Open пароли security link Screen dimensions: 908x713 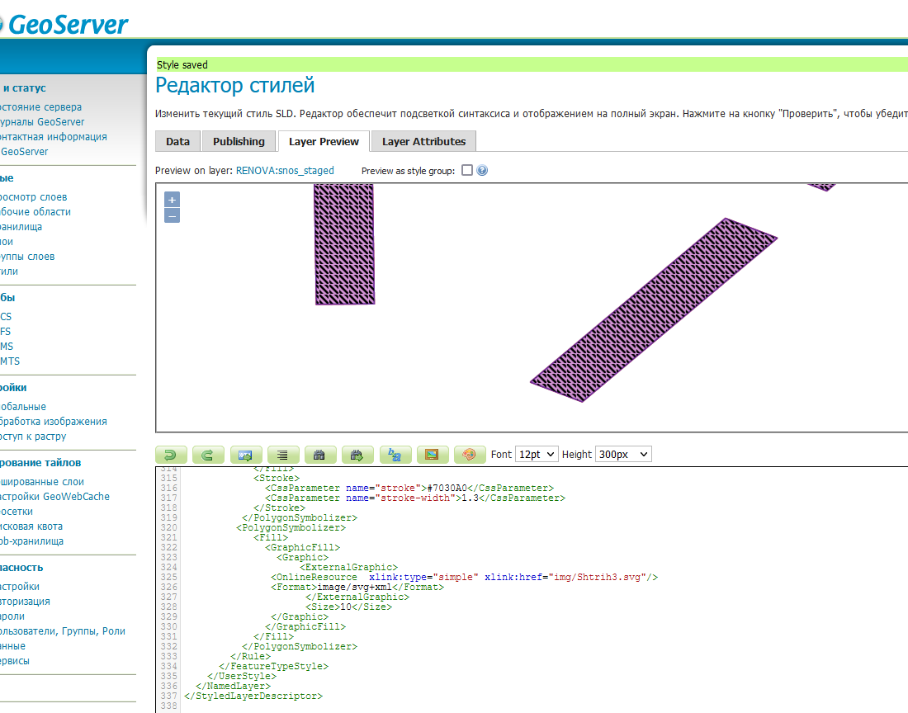click(12, 616)
